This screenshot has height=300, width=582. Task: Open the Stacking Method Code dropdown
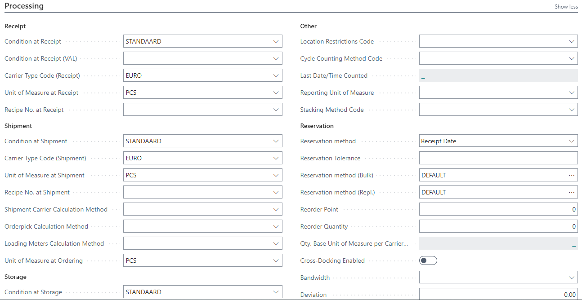click(x=572, y=109)
